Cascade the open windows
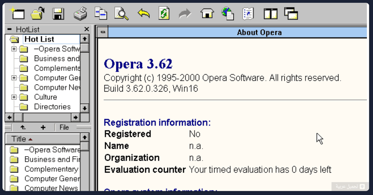373x195 pixels. [x=291, y=14]
